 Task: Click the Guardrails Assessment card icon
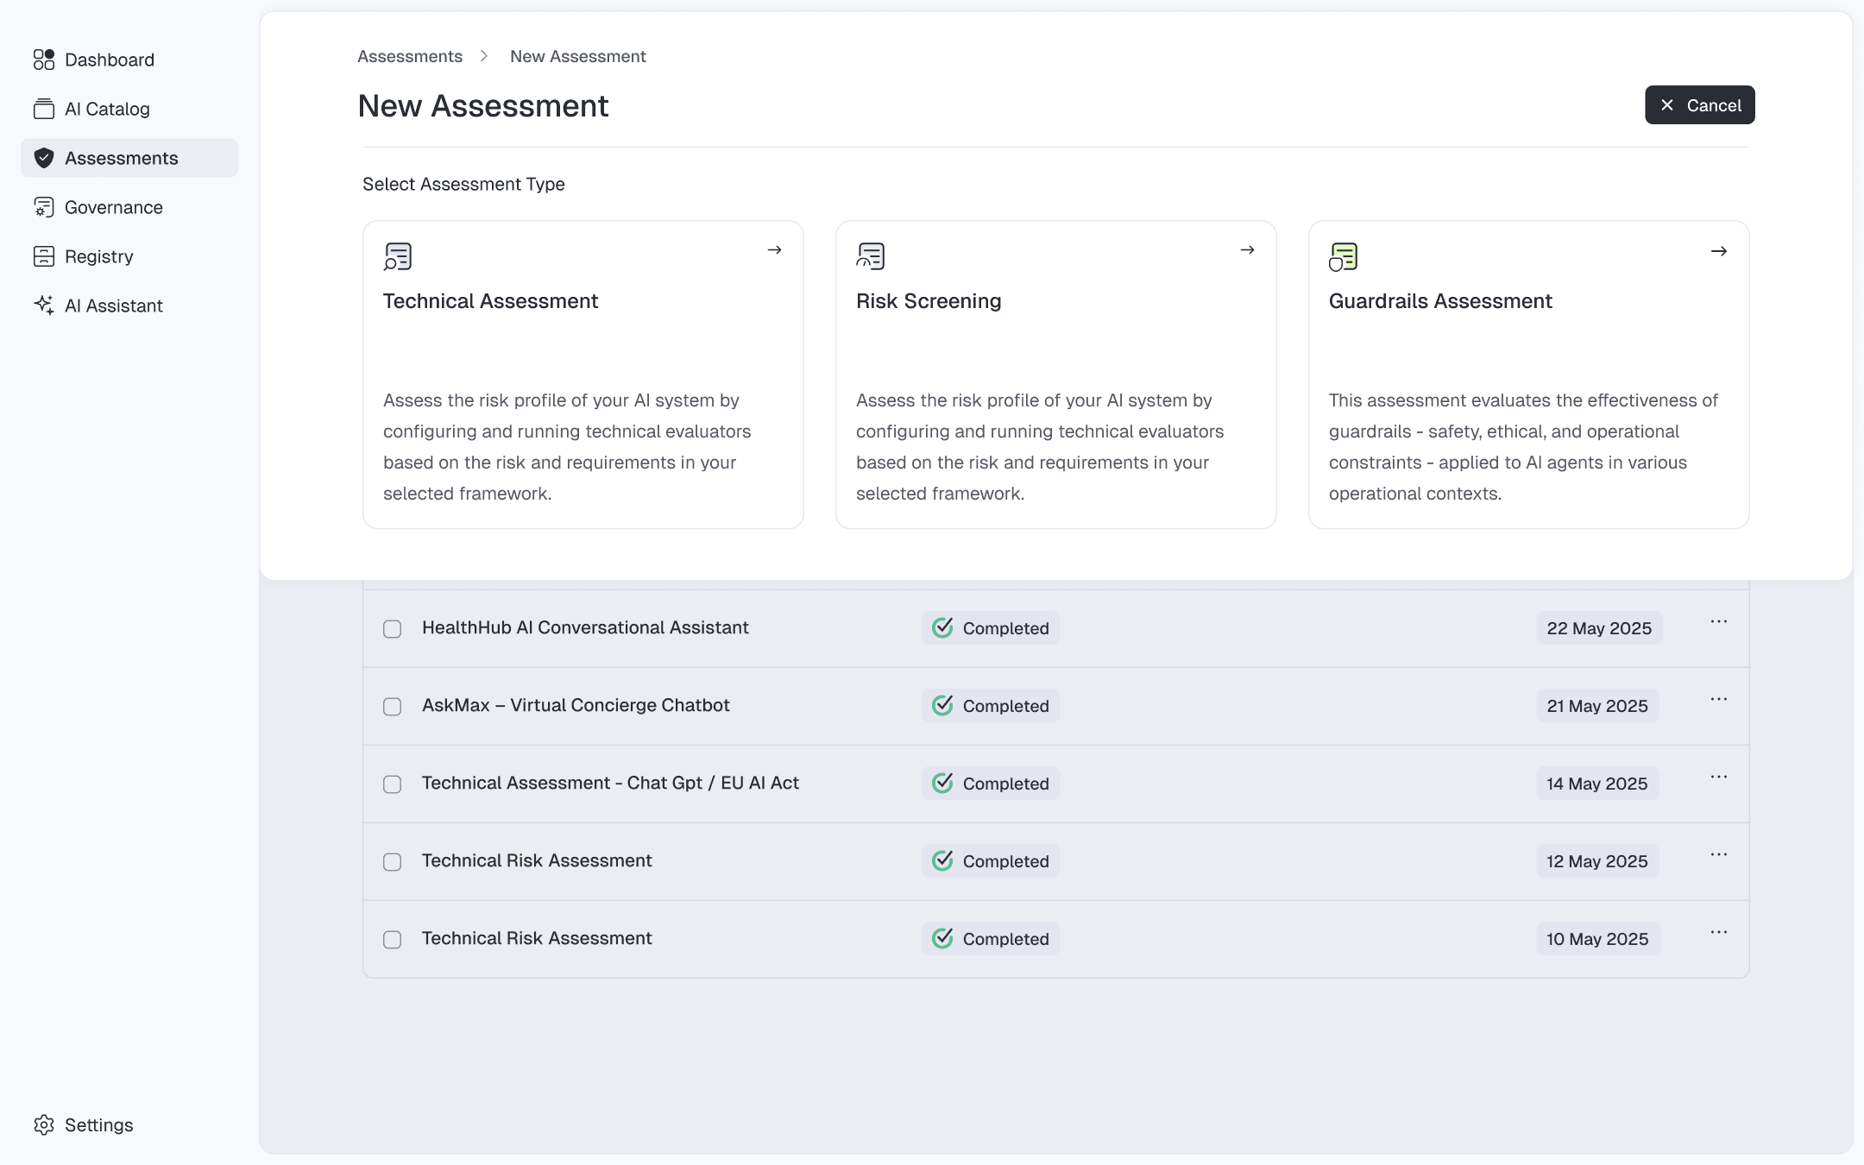1344,256
